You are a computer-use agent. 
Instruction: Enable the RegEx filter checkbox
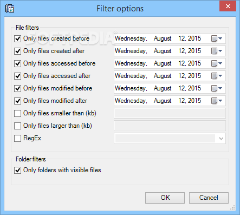point(17,139)
